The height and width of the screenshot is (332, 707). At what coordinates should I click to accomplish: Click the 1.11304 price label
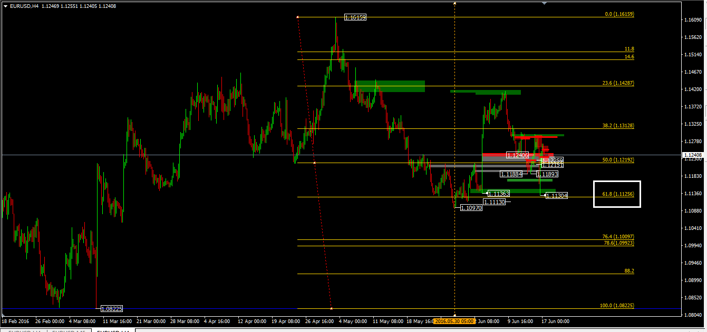pos(556,196)
